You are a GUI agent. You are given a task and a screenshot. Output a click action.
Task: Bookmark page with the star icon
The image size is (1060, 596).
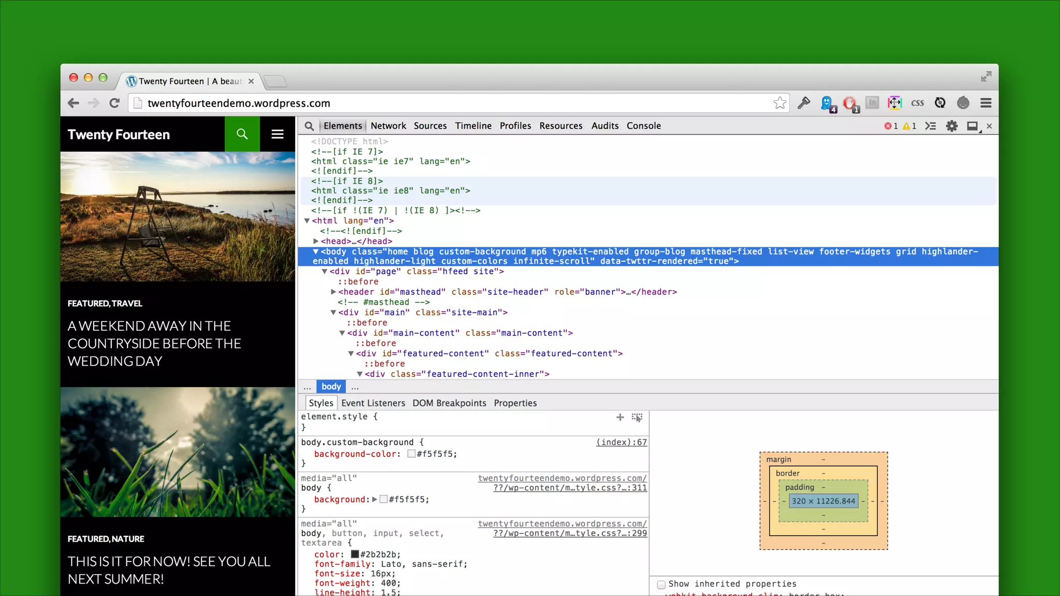click(779, 103)
